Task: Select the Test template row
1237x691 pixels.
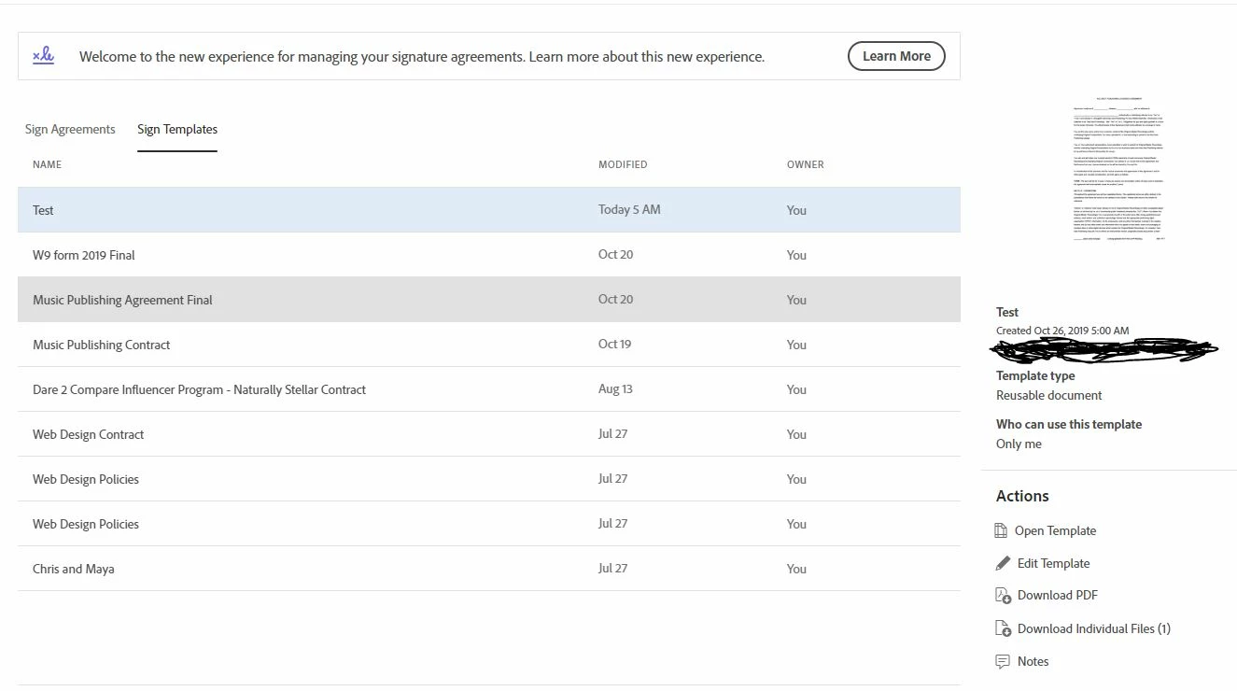Action: tap(488, 210)
